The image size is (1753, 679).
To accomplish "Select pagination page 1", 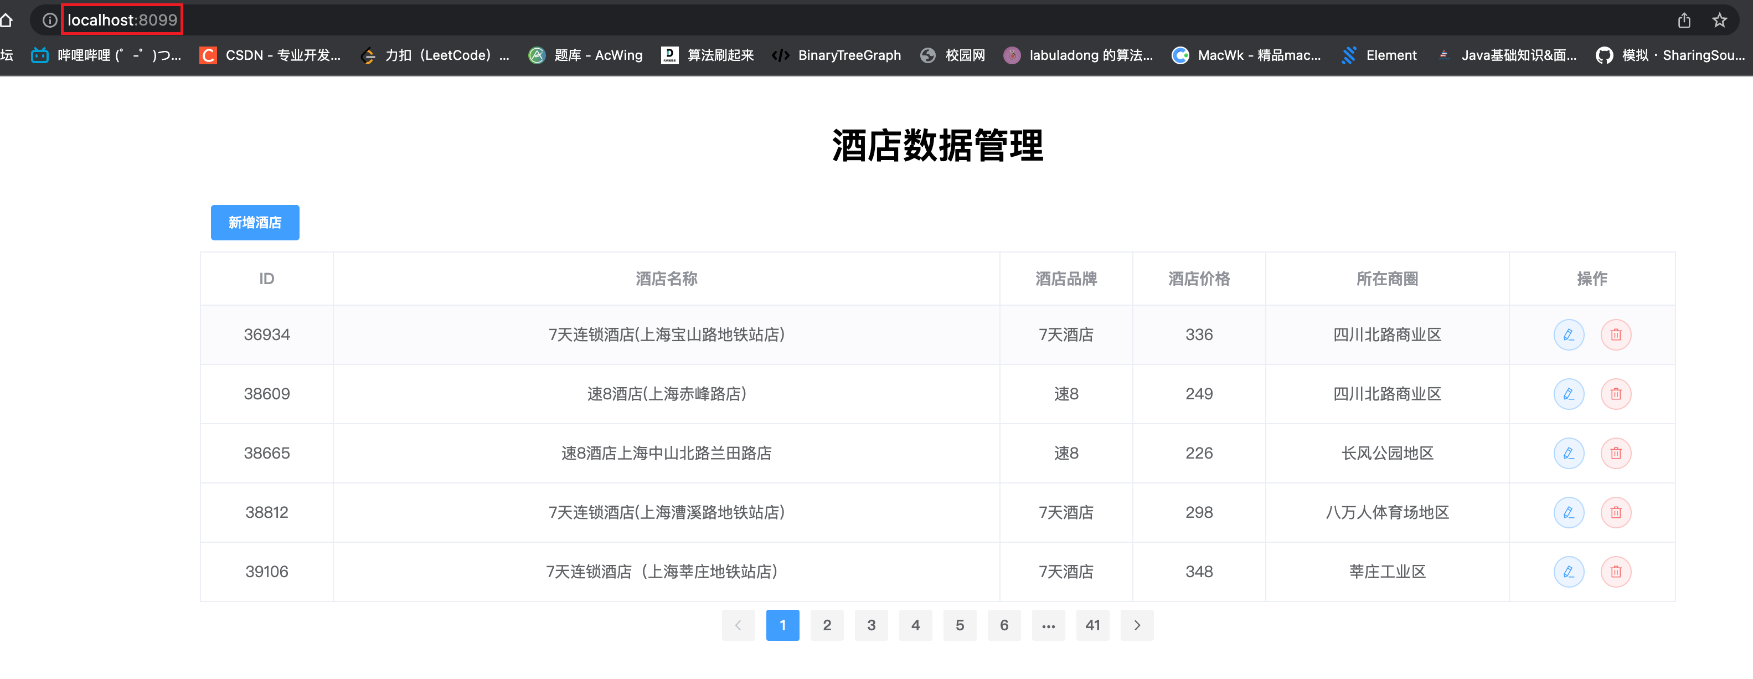I will 782,625.
